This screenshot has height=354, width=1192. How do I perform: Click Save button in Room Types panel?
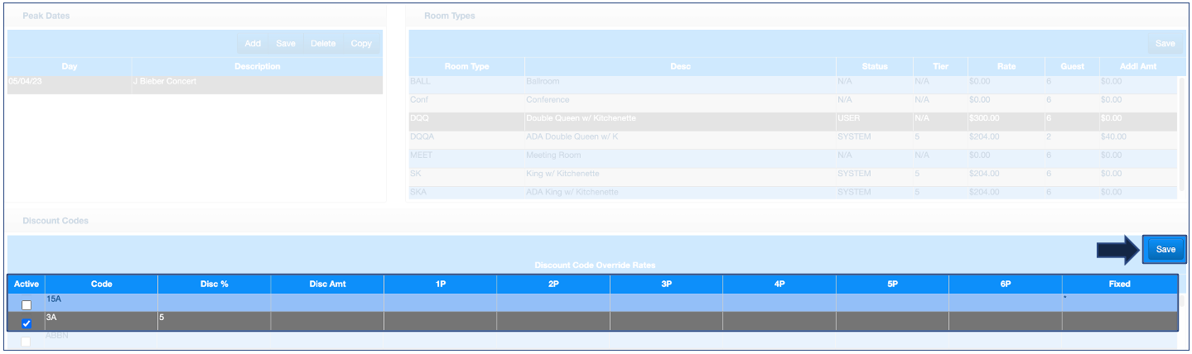pos(1165,44)
